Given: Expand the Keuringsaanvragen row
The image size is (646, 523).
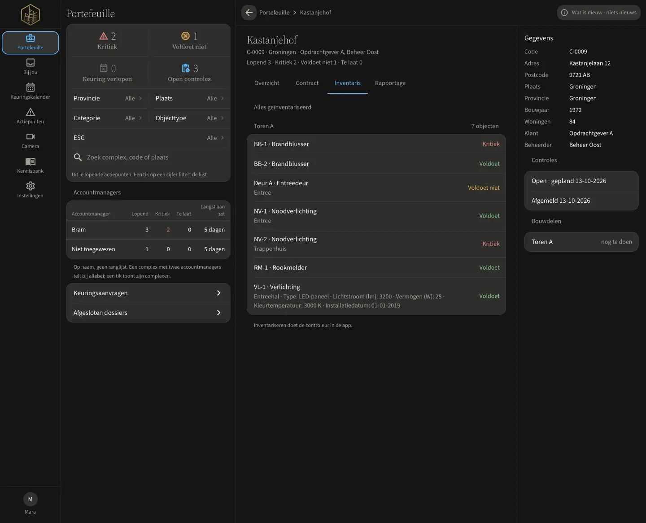Looking at the screenshot, I should tap(148, 293).
